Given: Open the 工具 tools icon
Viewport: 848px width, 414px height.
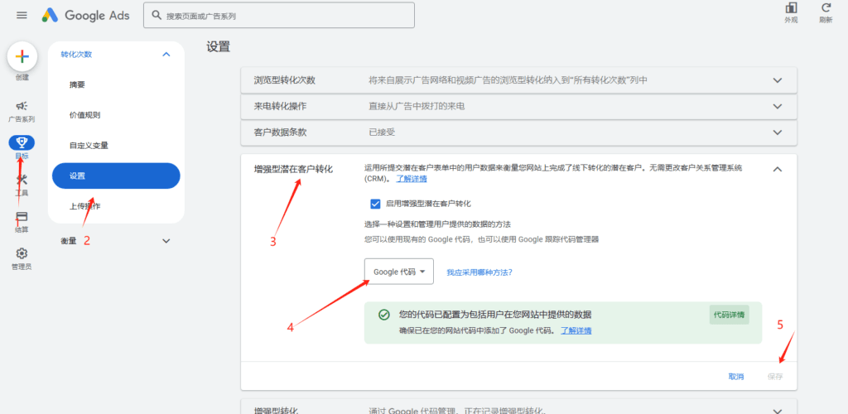Looking at the screenshot, I should [22, 180].
